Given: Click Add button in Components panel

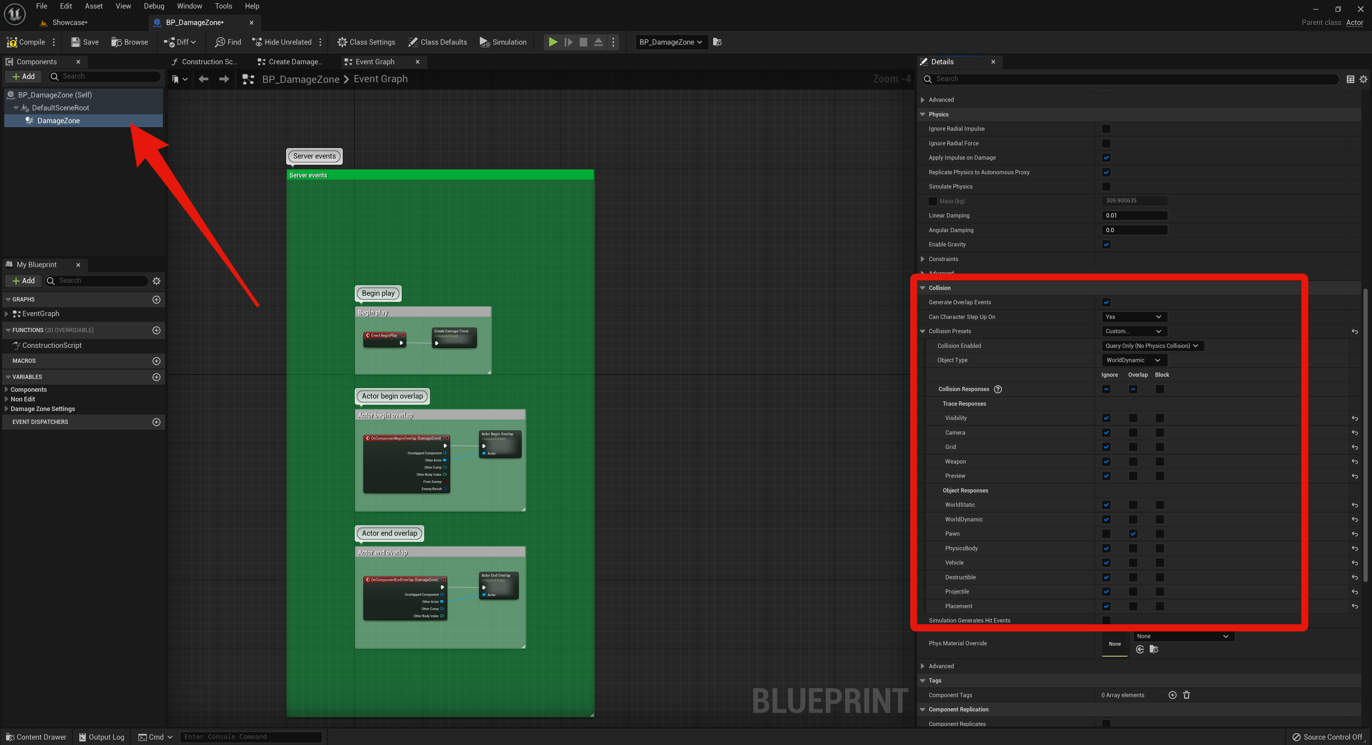Looking at the screenshot, I should [24, 77].
